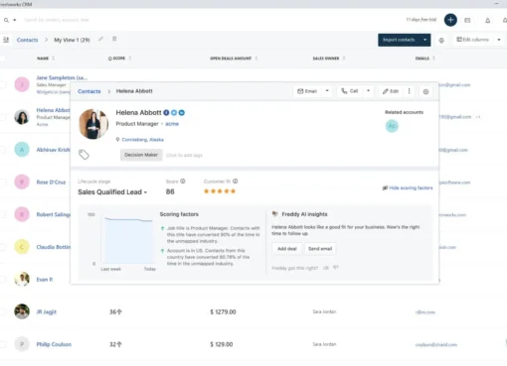The width and height of the screenshot is (507, 366).
Task: Click the search magnifier icon
Action: pyautogui.click(x=6, y=20)
